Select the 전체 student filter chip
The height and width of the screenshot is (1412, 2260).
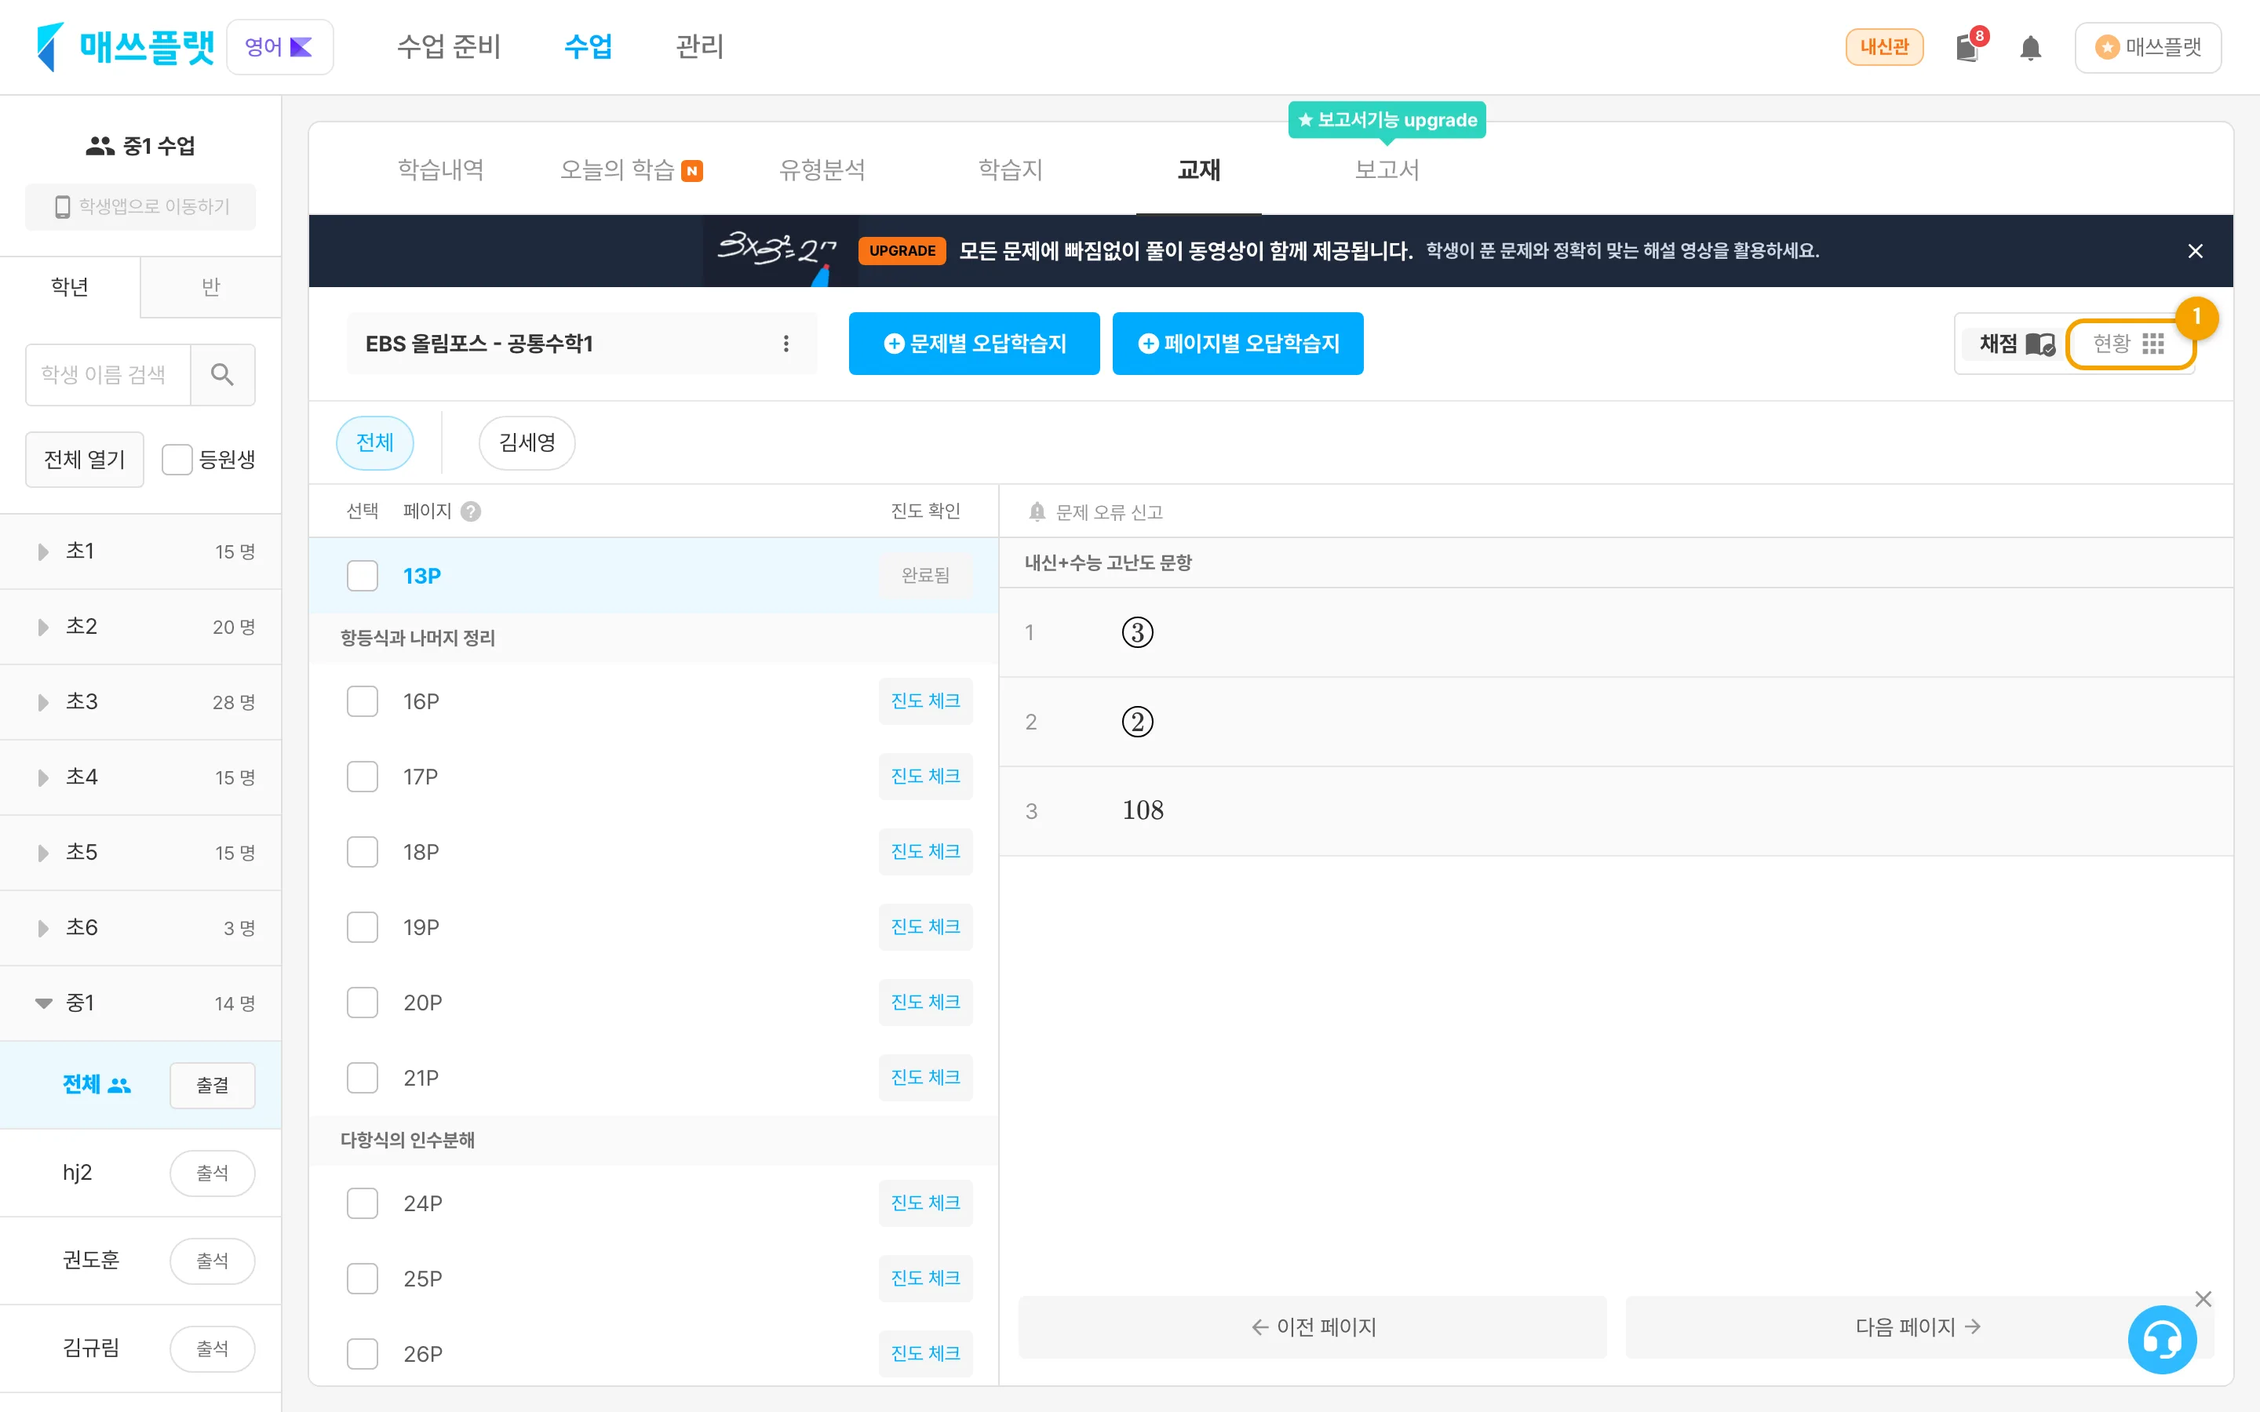point(374,442)
